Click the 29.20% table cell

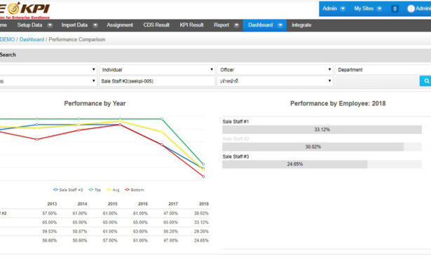coord(201,231)
